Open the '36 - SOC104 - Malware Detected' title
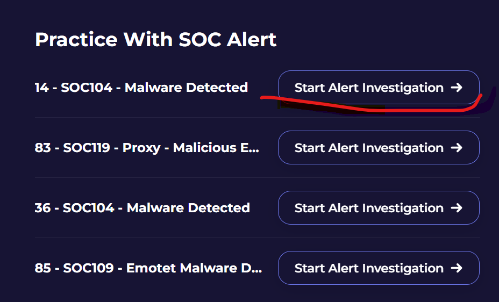 click(x=142, y=208)
